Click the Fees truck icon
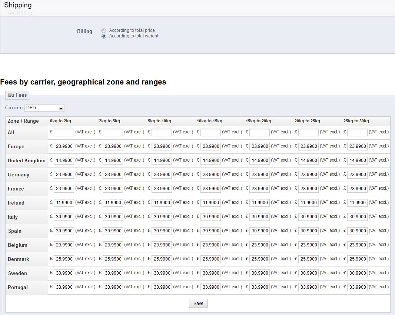This screenshot has width=395, height=315. point(11,95)
